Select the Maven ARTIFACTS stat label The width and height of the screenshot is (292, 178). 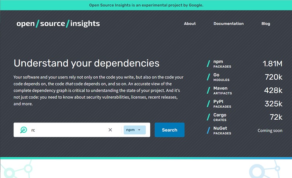(x=223, y=91)
